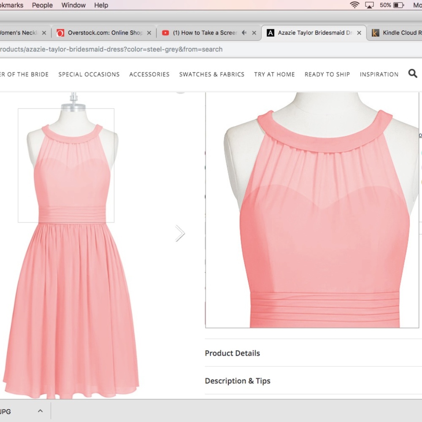
Task: Click the YouTube tab favicon
Action: [x=165, y=33]
